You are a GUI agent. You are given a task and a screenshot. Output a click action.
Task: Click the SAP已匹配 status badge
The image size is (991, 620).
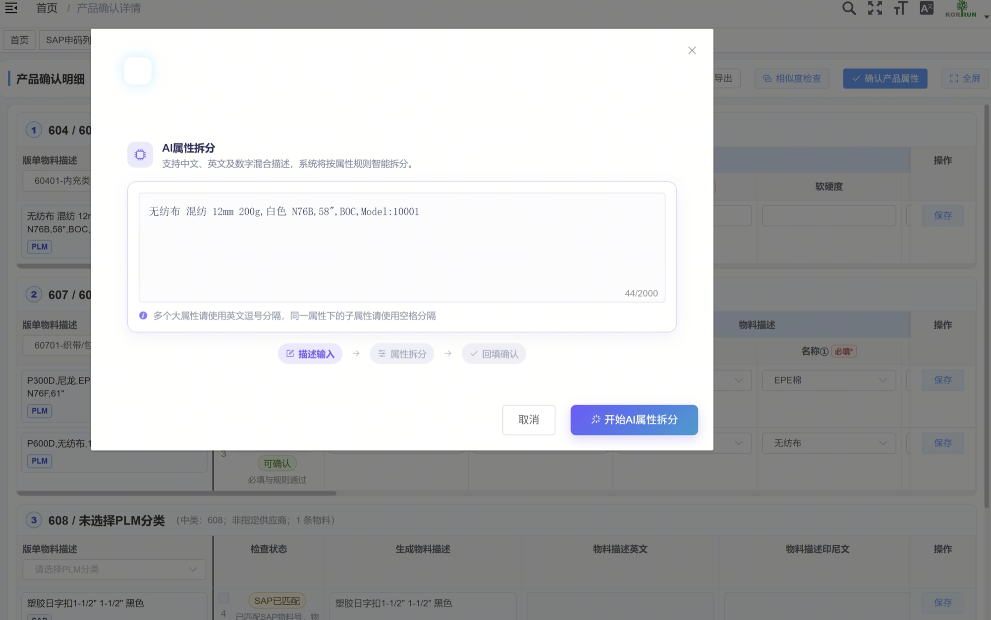pos(277,601)
